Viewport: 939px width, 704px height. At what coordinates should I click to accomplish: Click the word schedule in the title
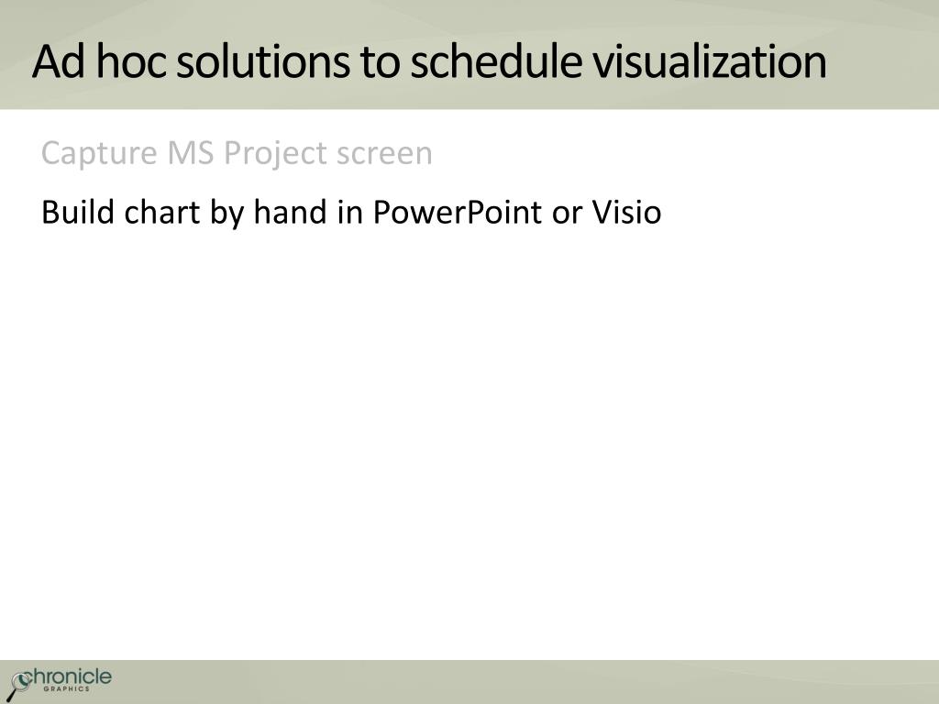click(x=496, y=60)
